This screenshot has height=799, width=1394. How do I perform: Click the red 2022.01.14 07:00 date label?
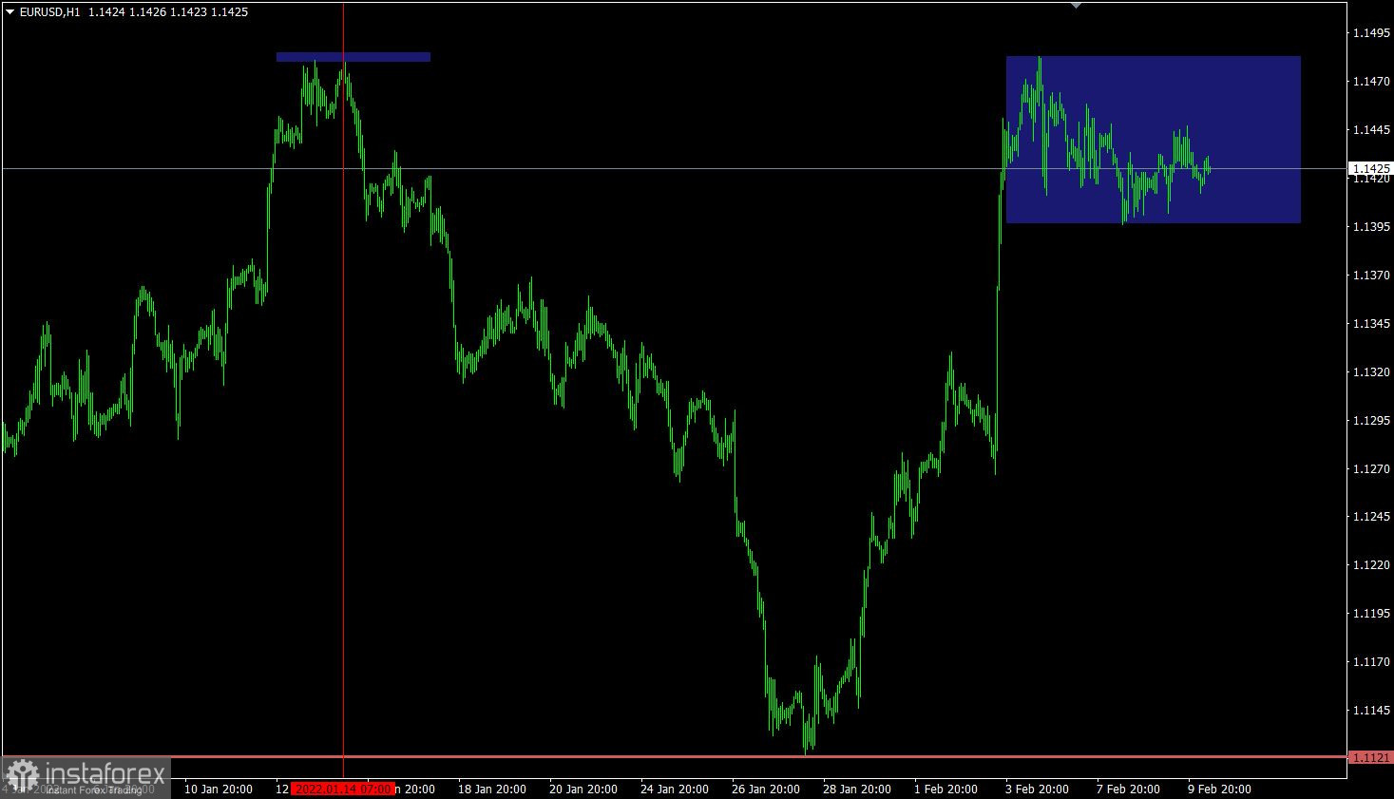(342, 789)
